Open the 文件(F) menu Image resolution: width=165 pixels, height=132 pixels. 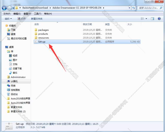[x=7, y=14]
